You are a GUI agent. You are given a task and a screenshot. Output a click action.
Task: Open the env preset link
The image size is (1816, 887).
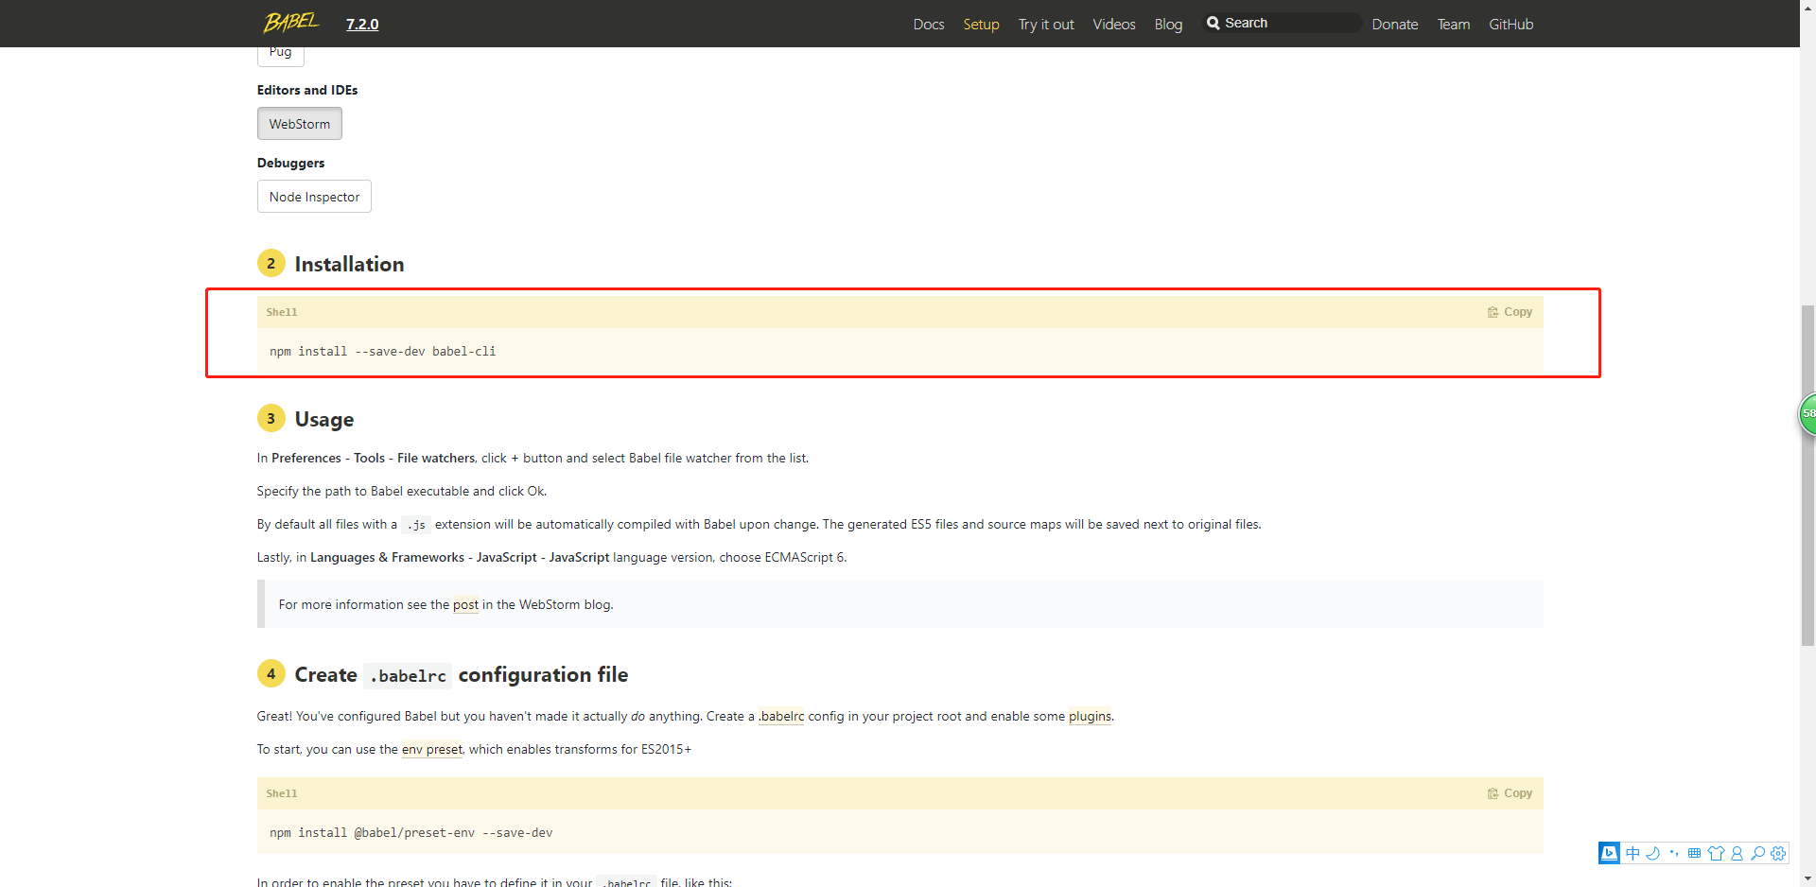pyautogui.click(x=432, y=750)
